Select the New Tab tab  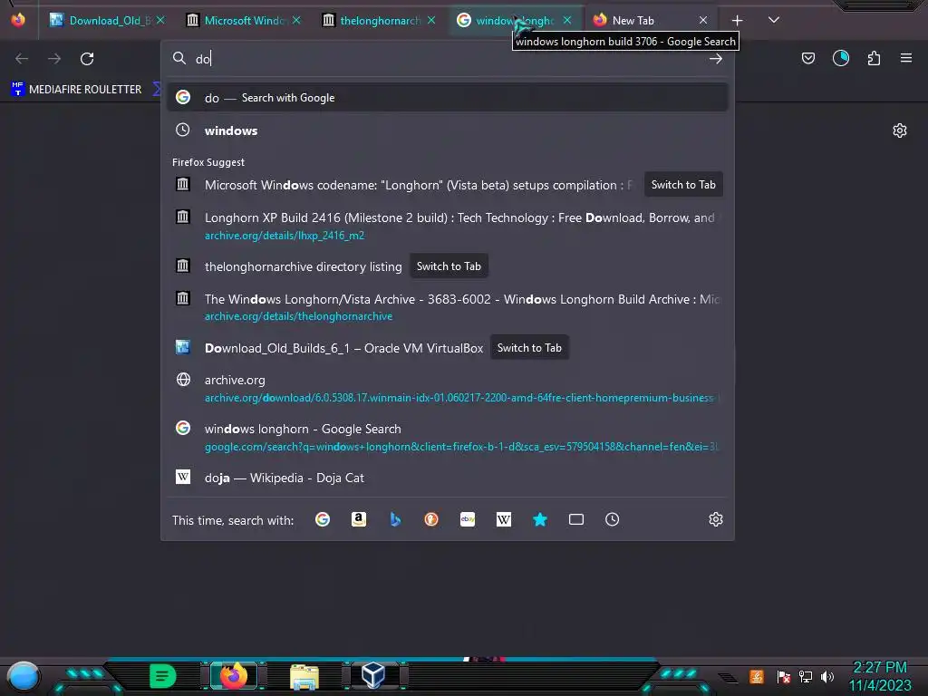pos(650,20)
